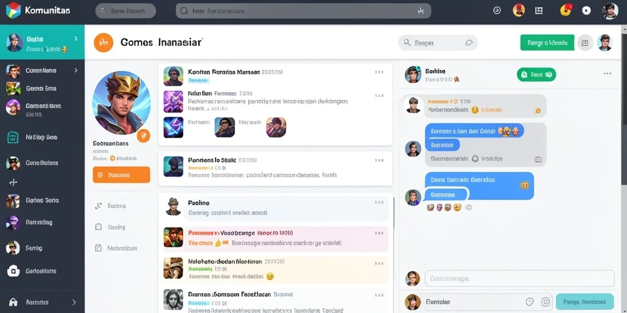Click the green button in page header
Viewport: 627px width, 313px height.
click(x=547, y=43)
